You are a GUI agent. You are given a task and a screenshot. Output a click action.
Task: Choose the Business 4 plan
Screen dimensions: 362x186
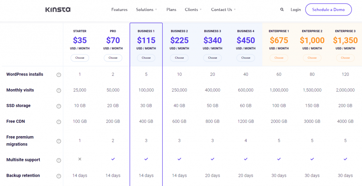click(x=246, y=58)
